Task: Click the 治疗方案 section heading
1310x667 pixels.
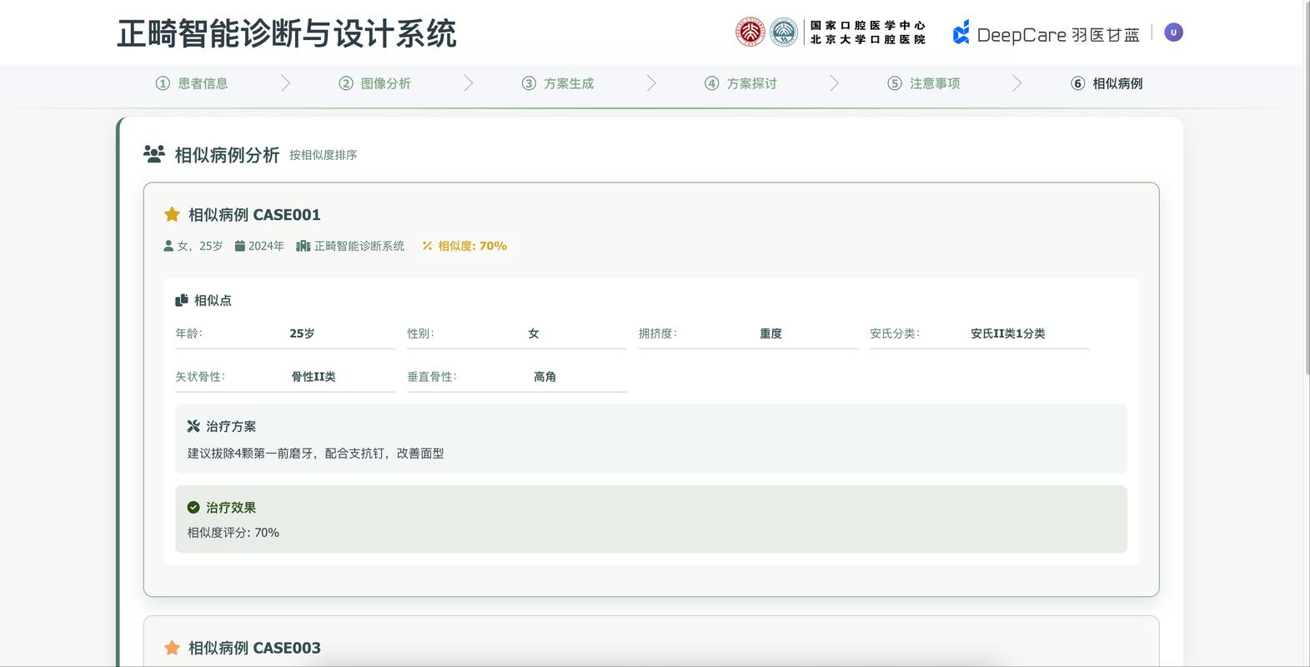Action: point(231,427)
